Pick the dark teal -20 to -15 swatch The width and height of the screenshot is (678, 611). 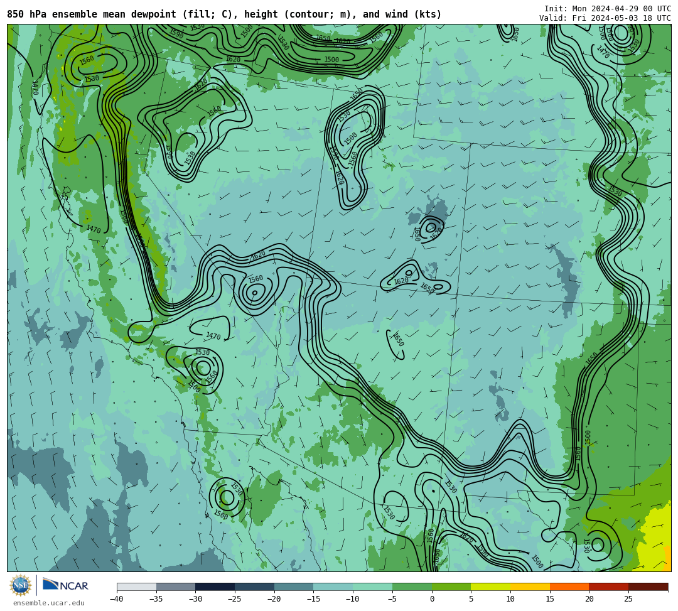(294, 587)
